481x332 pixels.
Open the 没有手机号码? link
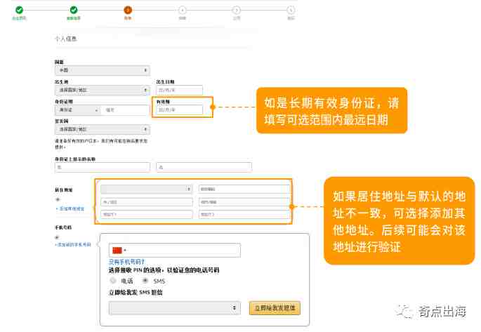click(x=126, y=262)
